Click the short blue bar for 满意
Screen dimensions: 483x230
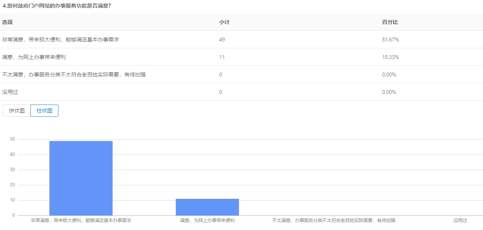coord(207,207)
